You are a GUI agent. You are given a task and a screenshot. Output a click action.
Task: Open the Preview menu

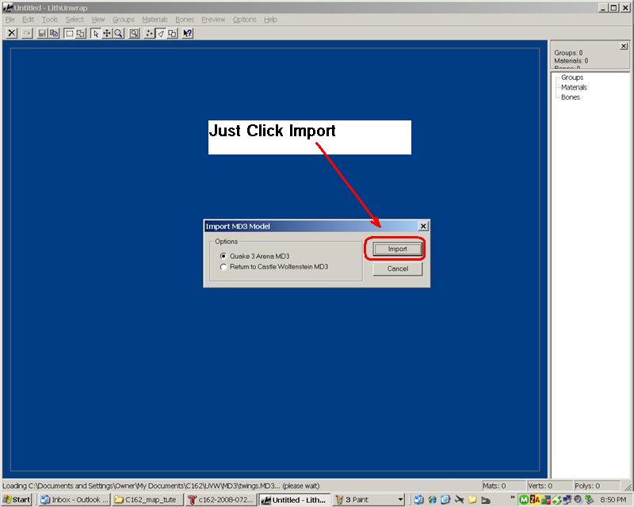click(213, 19)
